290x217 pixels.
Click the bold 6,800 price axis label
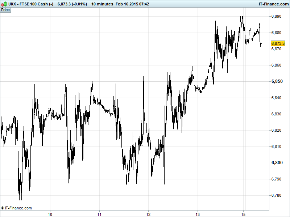click(x=277, y=163)
